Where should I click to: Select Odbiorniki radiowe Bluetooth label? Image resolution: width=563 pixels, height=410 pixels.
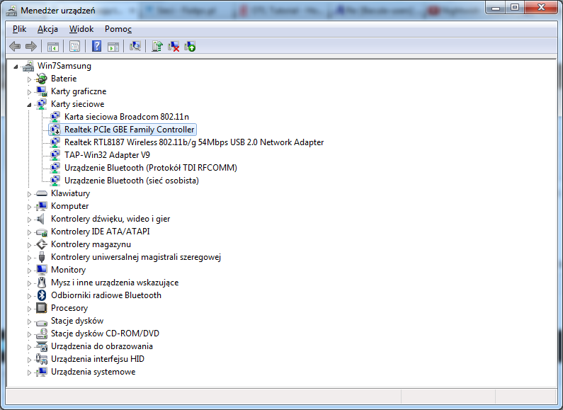106,295
